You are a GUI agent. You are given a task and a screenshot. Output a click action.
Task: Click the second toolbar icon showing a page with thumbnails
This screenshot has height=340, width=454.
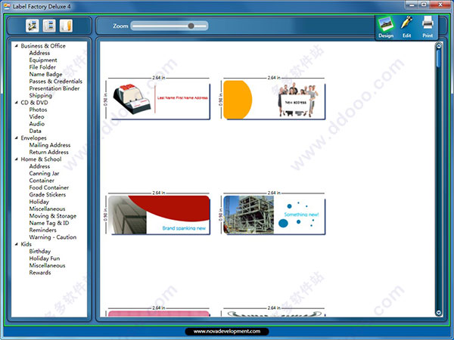[49, 26]
